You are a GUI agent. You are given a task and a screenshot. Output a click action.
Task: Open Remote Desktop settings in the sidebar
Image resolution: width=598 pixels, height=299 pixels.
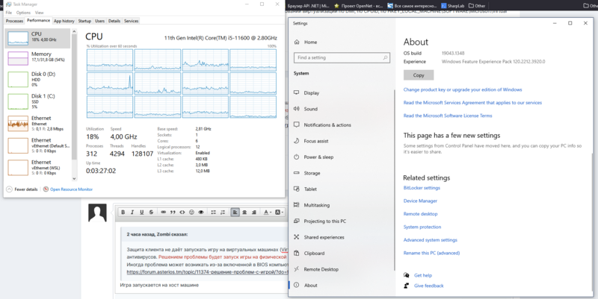click(321, 269)
